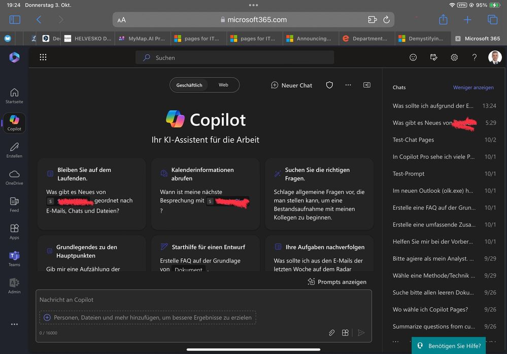
Task: Click the shield protection icon
Action: [329, 85]
